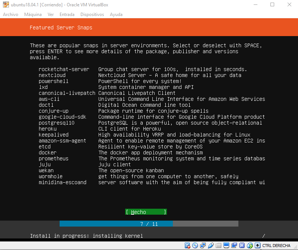This screenshot has width=298, height=250.
Task: Open the display settings status icon
Action: click(x=226, y=246)
